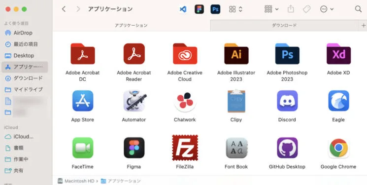Viewport: 367px width, 185px height.
Task: Open 書類 in the sidebar
Action: pos(25,148)
